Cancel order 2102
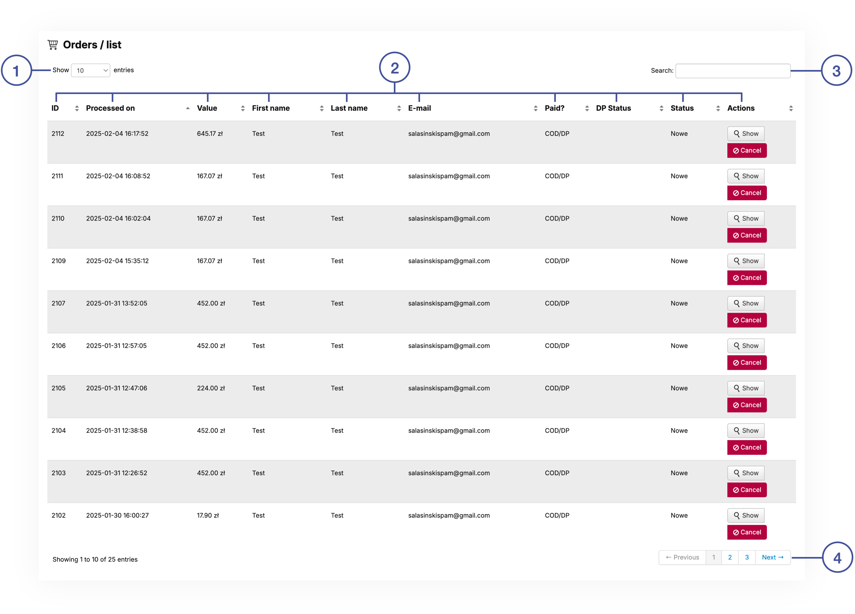 click(x=747, y=532)
